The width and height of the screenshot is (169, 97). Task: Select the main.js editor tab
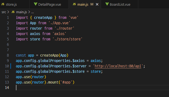point(85,4)
